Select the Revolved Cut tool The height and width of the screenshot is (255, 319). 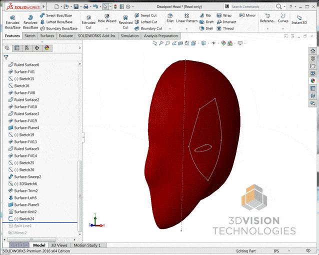125,22
